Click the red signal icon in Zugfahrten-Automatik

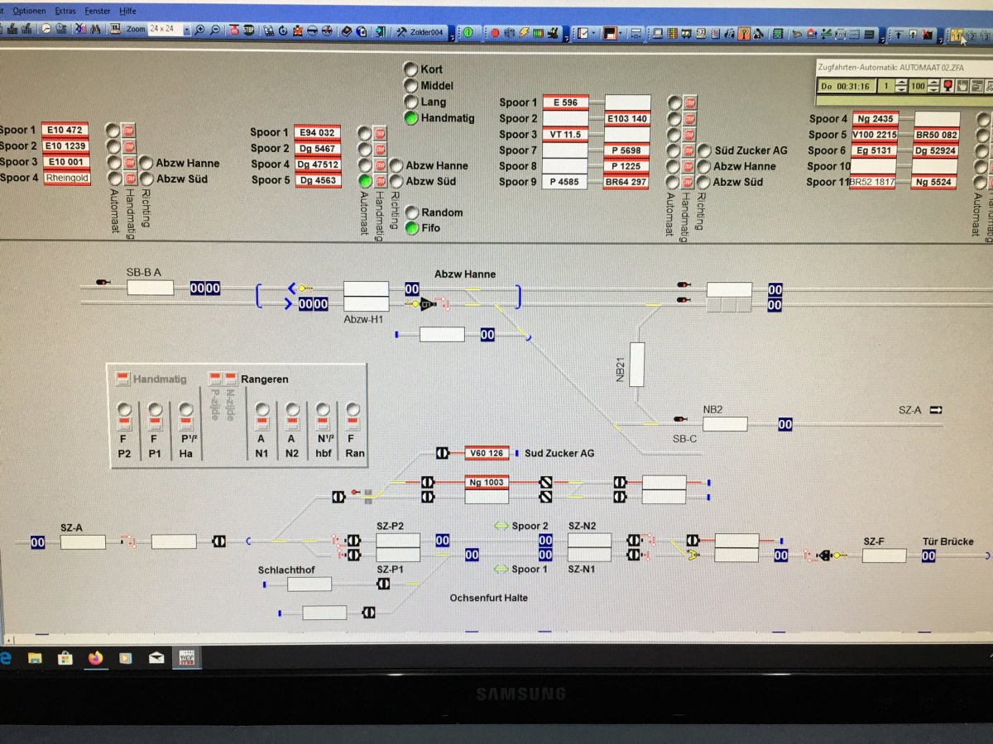click(948, 86)
